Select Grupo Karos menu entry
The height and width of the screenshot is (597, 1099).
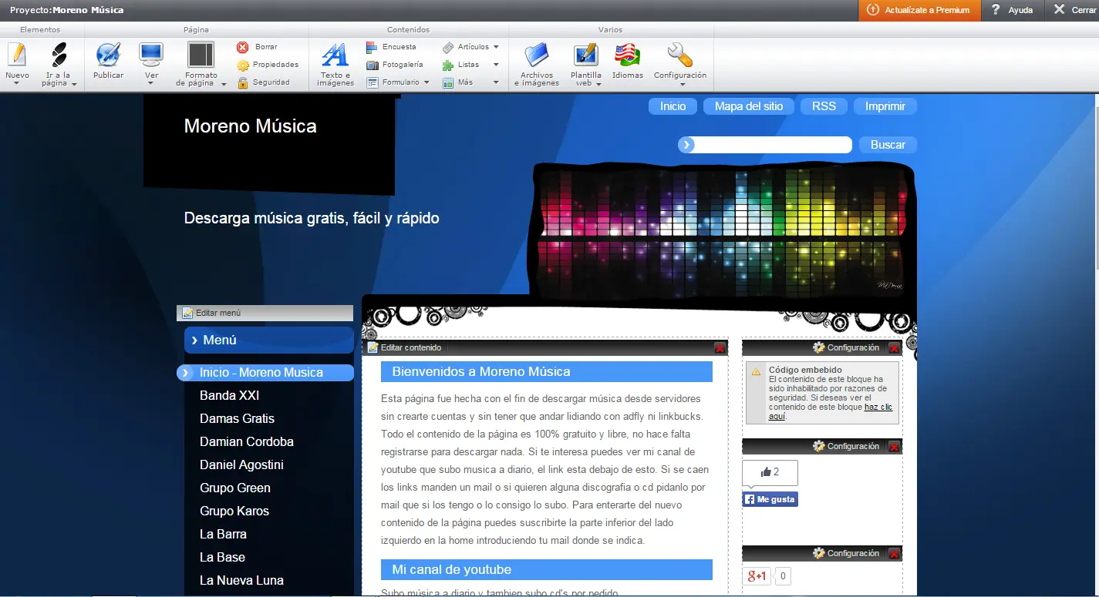click(234, 511)
